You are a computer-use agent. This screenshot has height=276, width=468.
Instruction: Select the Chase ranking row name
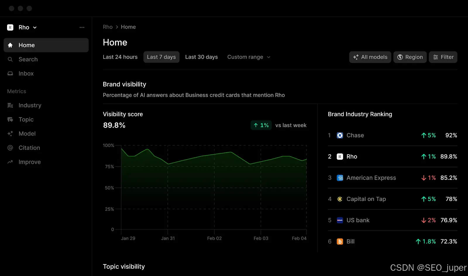(x=355, y=136)
